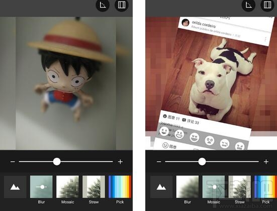Image resolution: width=277 pixels, height=211 pixels.
Task: Tap the plus icon beside right screen slider
Action: [x=266, y=161]
